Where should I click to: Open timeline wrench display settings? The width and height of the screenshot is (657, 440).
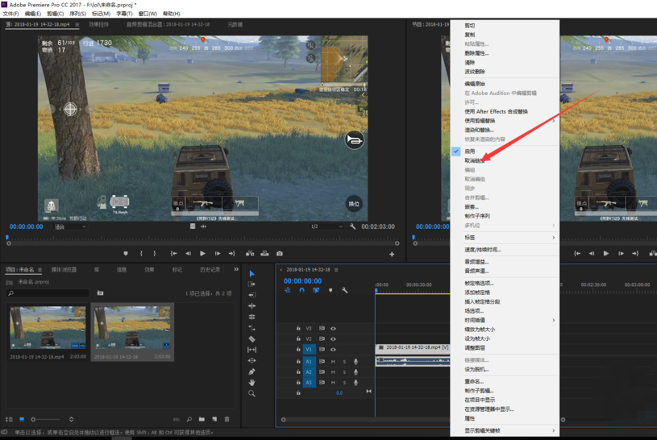coord(345,290)
